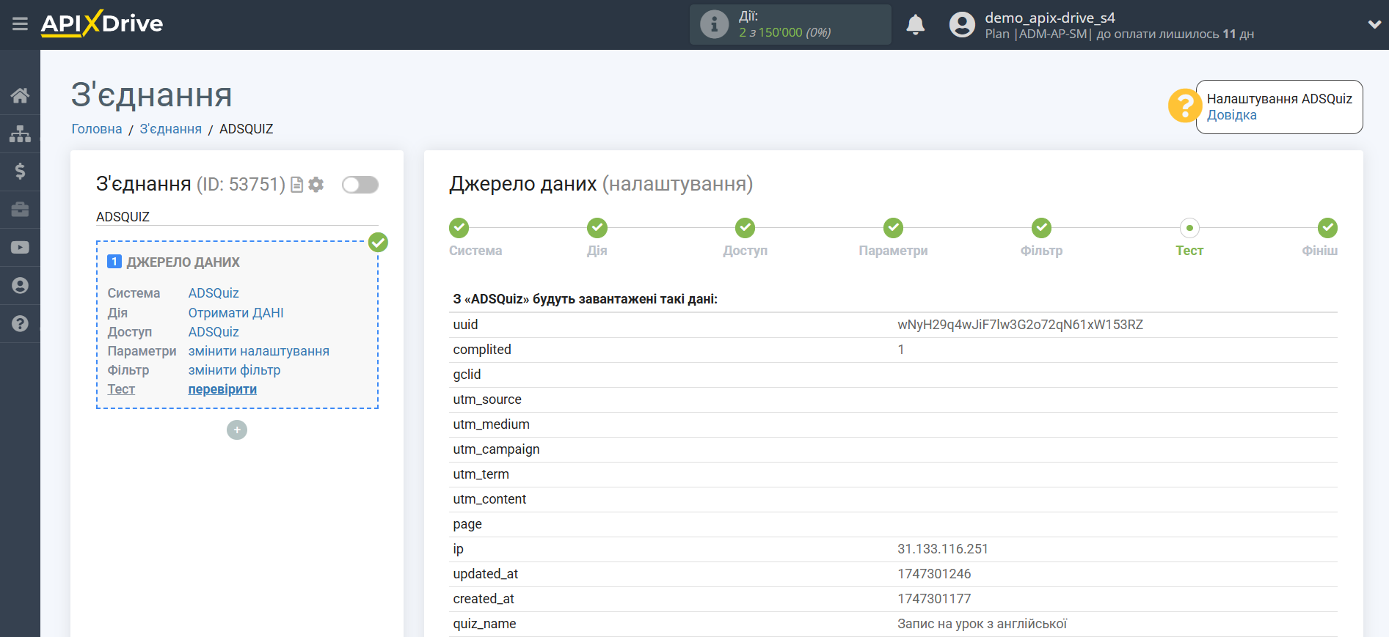Open the ADSQuiz access link

tap(214, 332)
